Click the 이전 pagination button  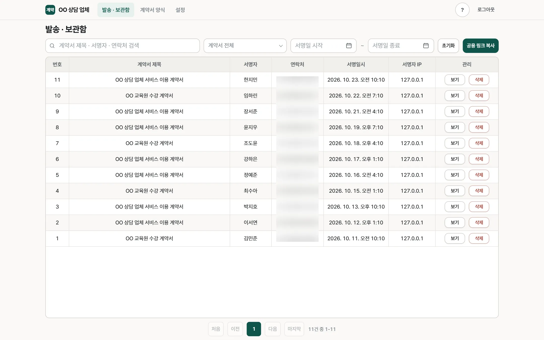coord(235,329)
